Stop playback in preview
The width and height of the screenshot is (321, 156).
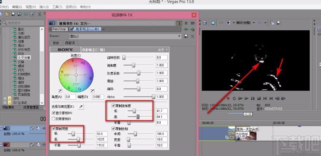tap(259, 98)
